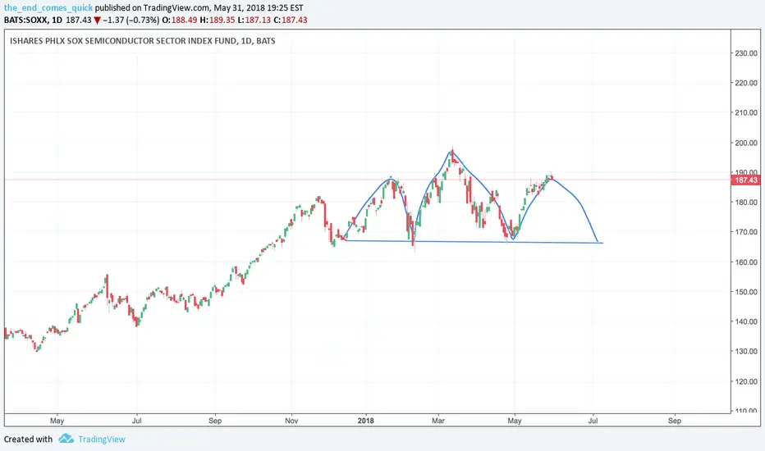Click the 170.00 price axis label
The height and width of the screenshot is (451, 765).
click(746, 232)
